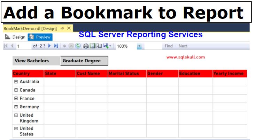Click the France country text
The image size is (253, 140).
(27, 99)
